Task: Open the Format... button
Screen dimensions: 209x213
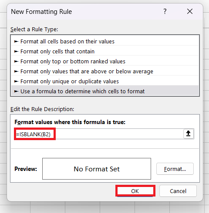Action: 175,169
